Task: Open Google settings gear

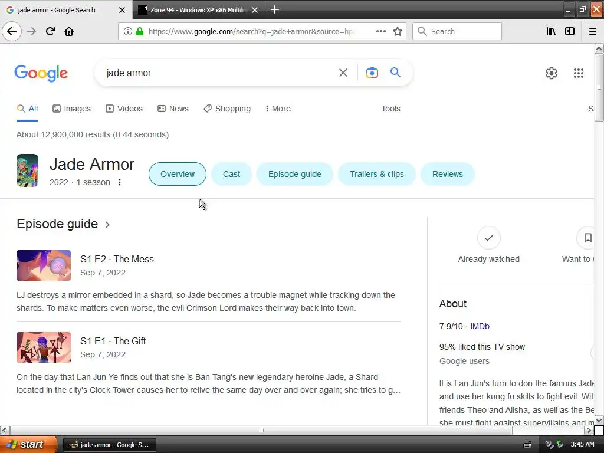Action: tap(552, 73)
